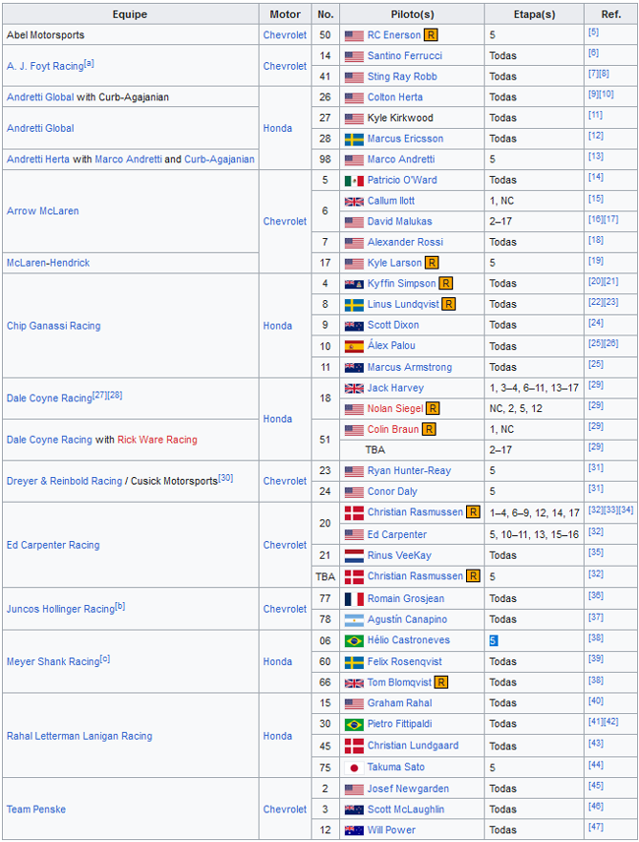Screen dimensions: 639x842
Task: Open the Chevrolet link in the Abel Motorsports row
Action: click(285, 35)
